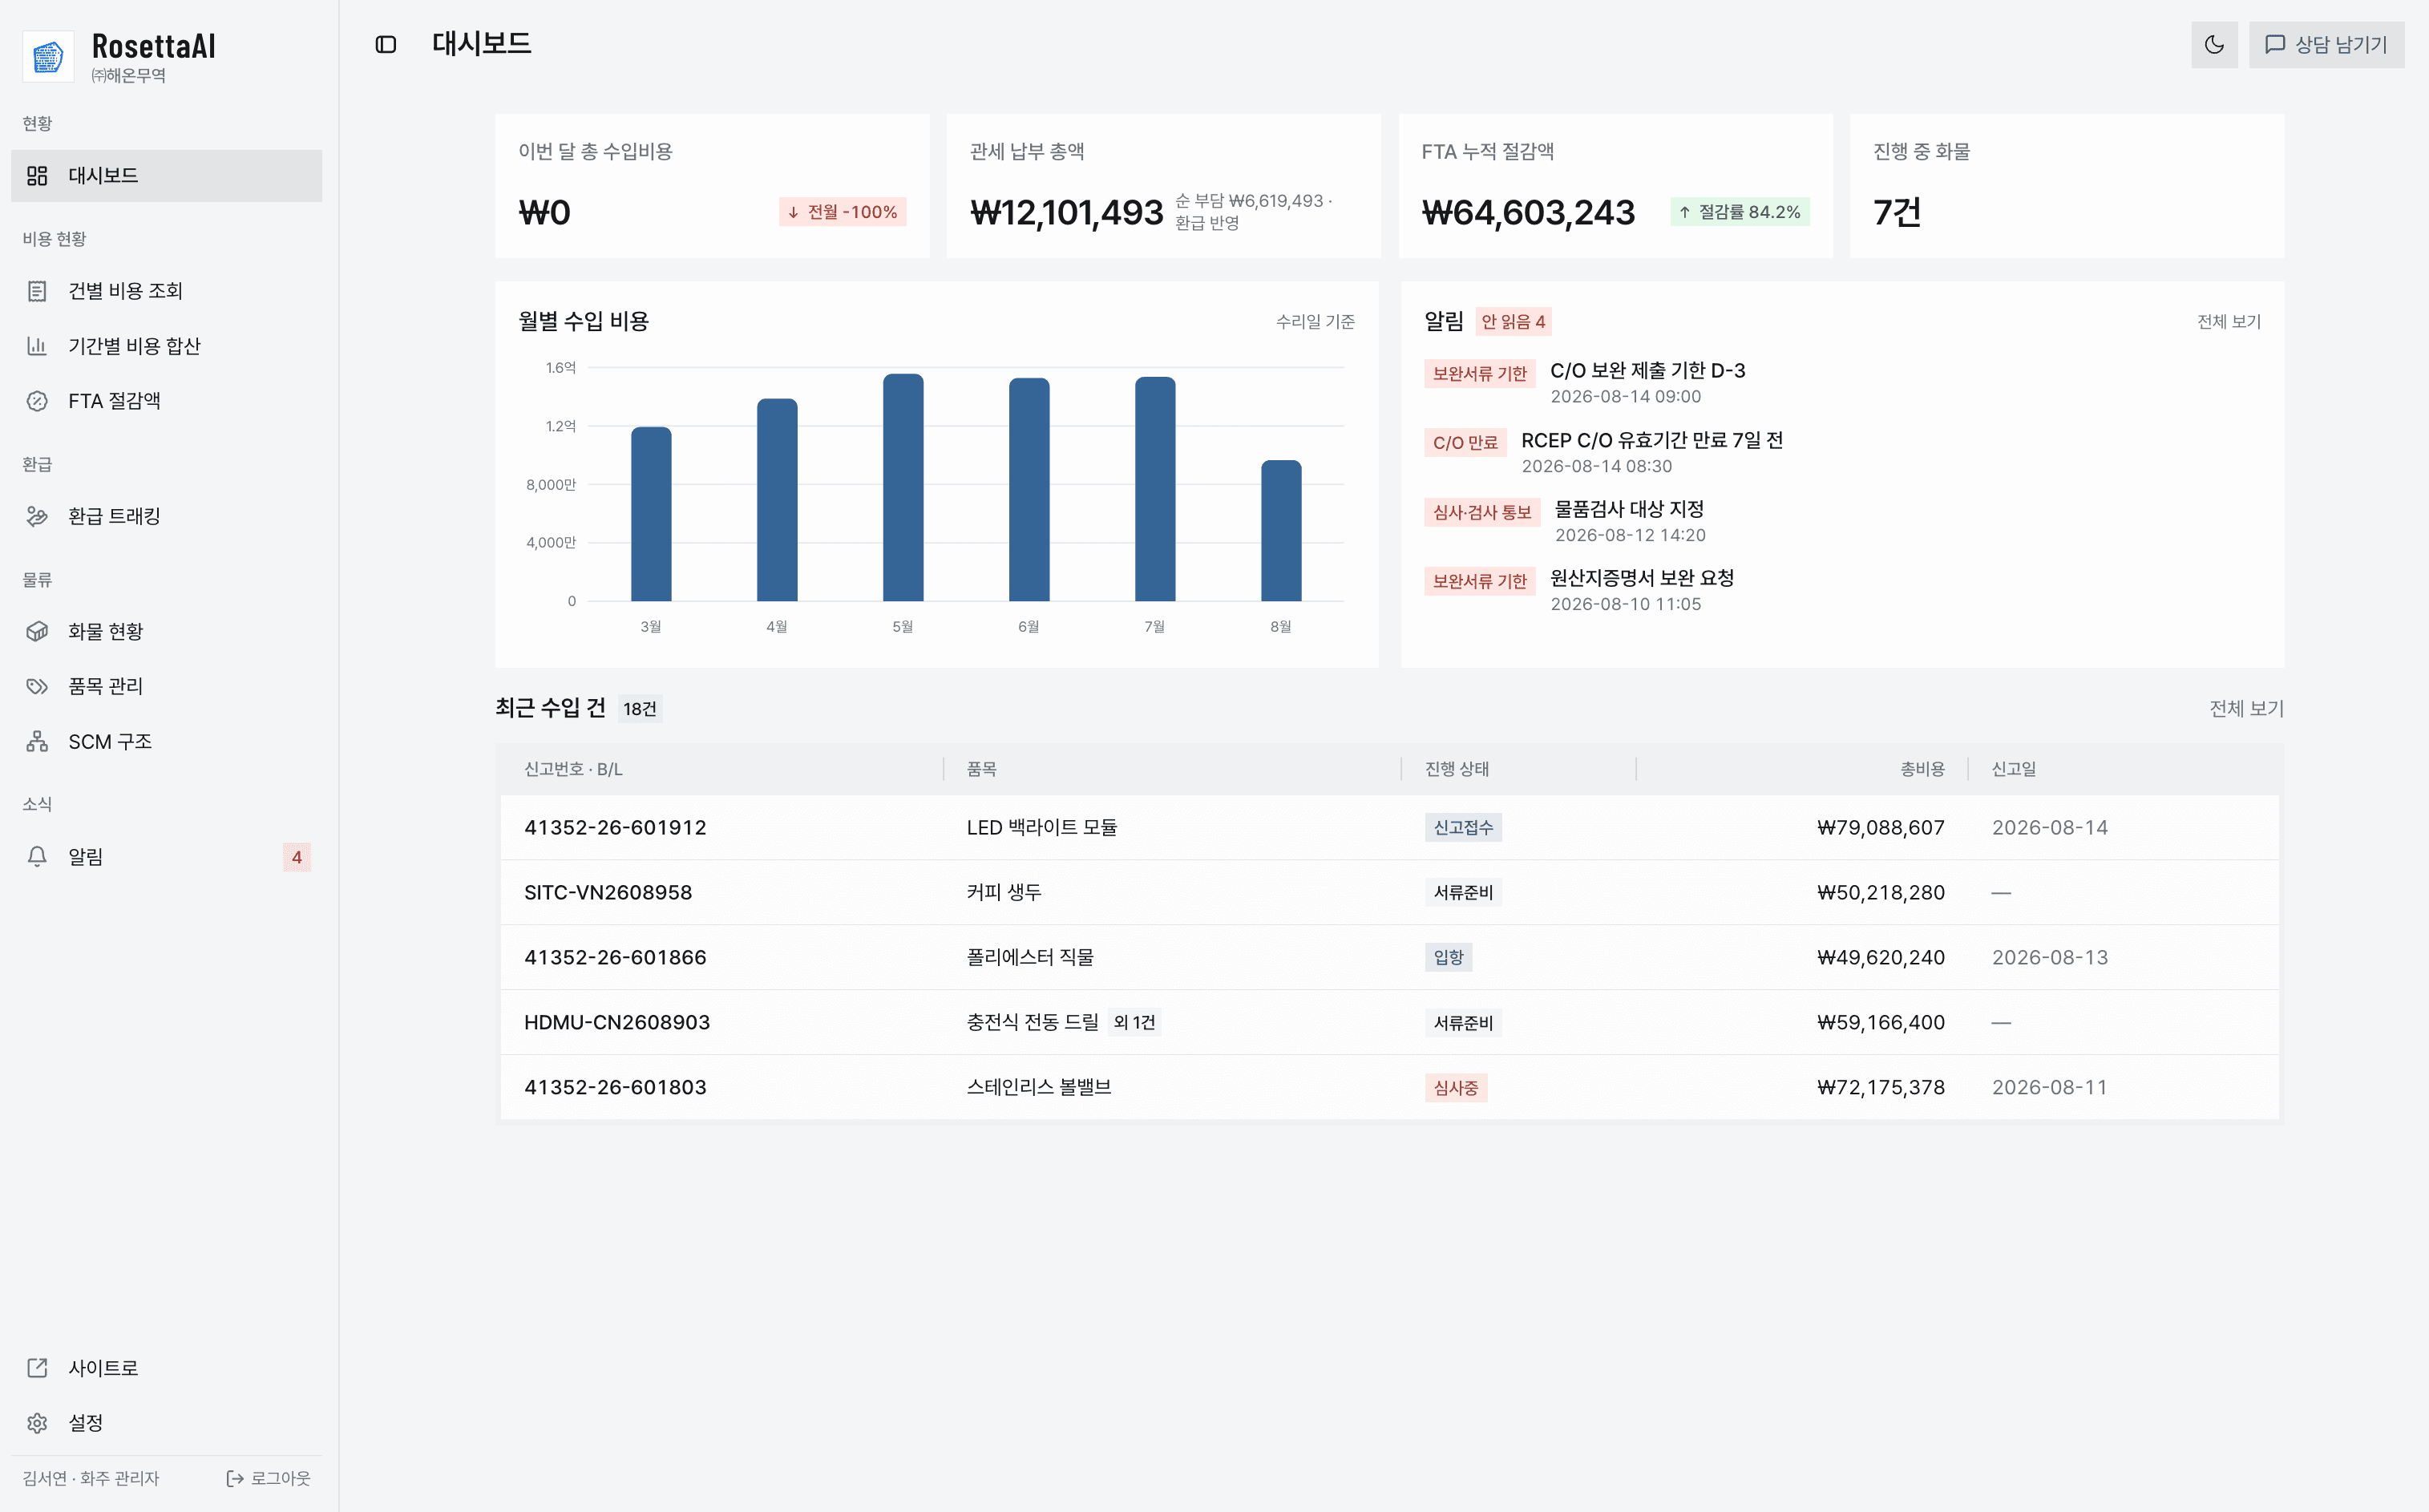The image size is (2429, 1512).
Task: Click the 심사·검사 통보 tag
Action: 1482,512
